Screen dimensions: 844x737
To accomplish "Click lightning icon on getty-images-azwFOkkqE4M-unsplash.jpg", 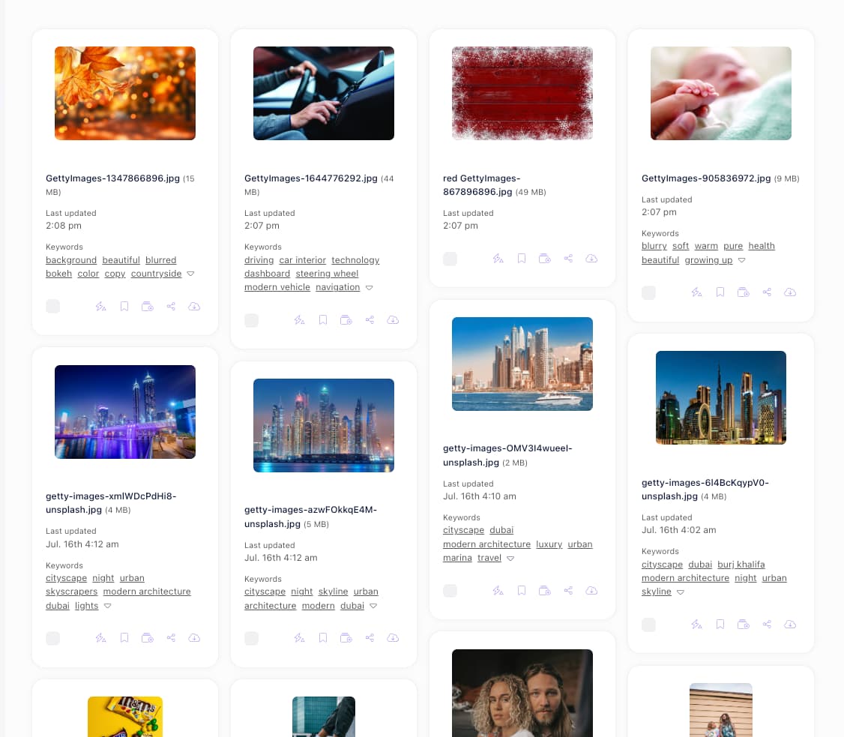I will (x=299, y=638).
